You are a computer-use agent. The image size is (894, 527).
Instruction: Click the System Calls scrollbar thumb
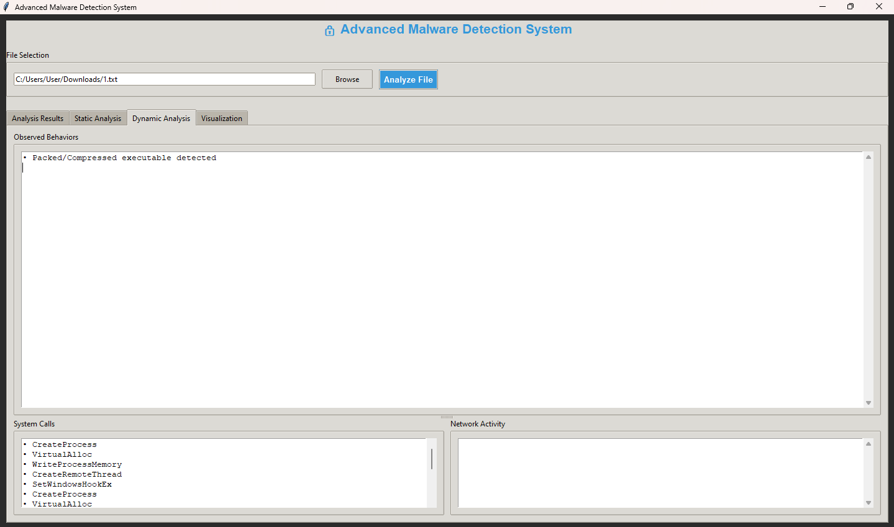[432, 459]
